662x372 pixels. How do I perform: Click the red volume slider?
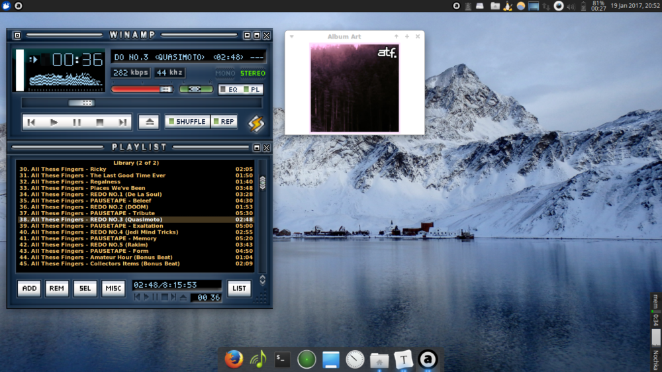click(142, 89)
